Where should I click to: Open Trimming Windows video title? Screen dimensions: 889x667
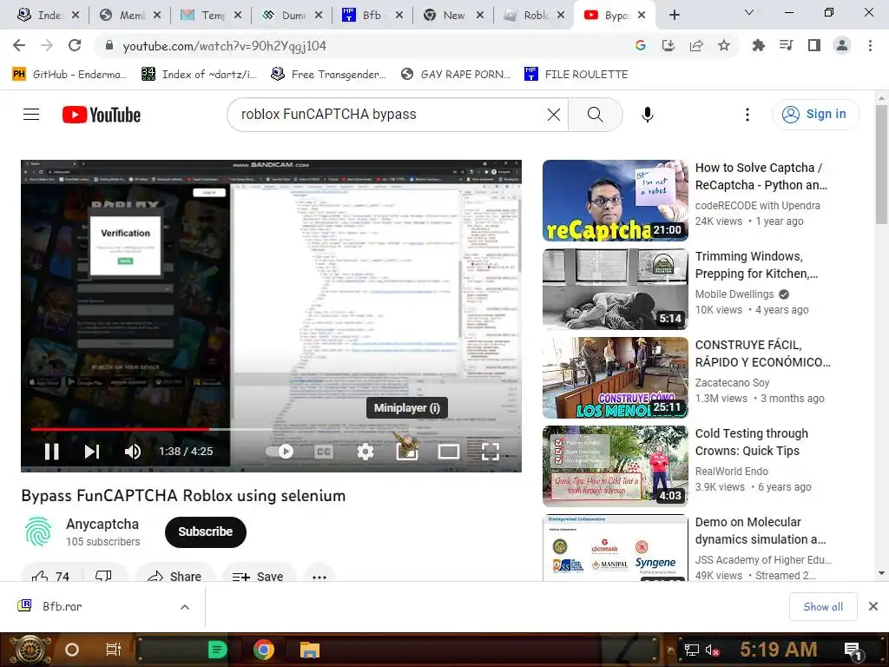pyautogui.click(x=756, y=265)
